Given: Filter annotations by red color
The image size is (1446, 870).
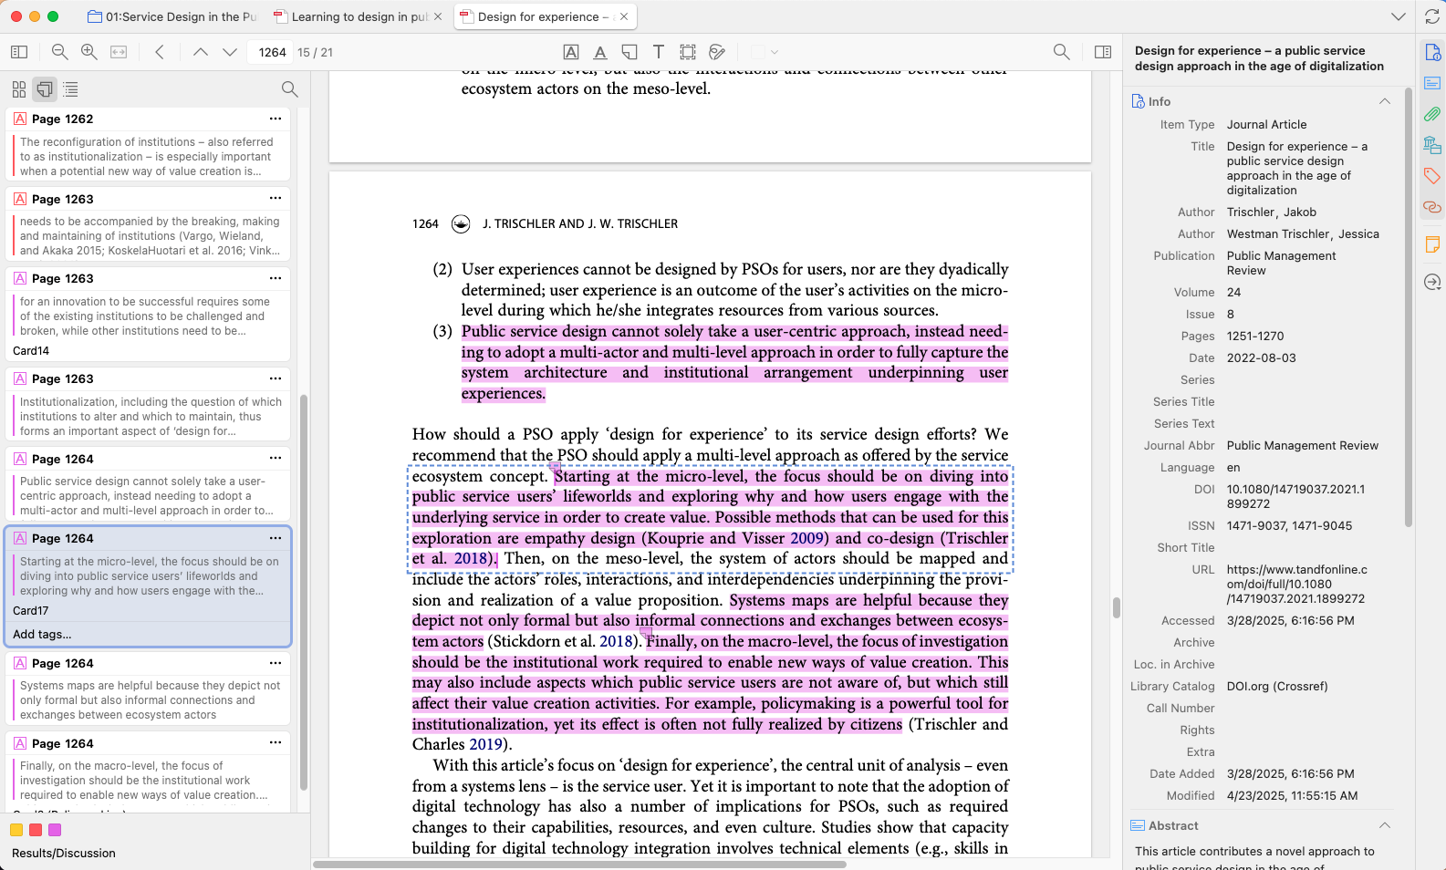Looking at the screenshot, I should (36, 830).
